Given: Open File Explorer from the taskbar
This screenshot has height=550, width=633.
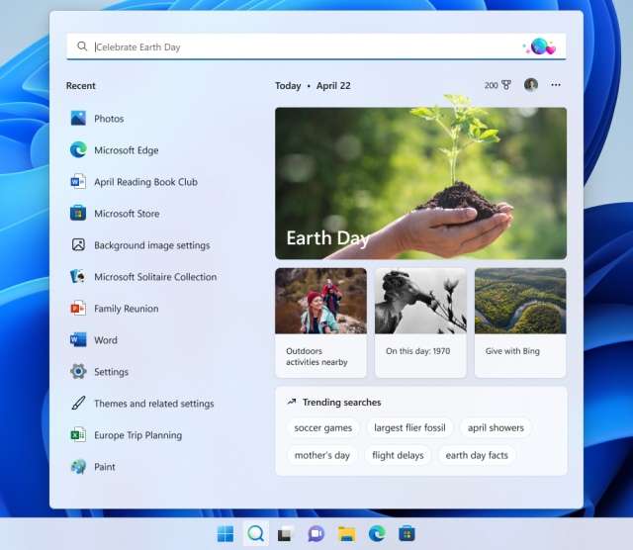Looking at the screenshot, I should click(346, 534).
